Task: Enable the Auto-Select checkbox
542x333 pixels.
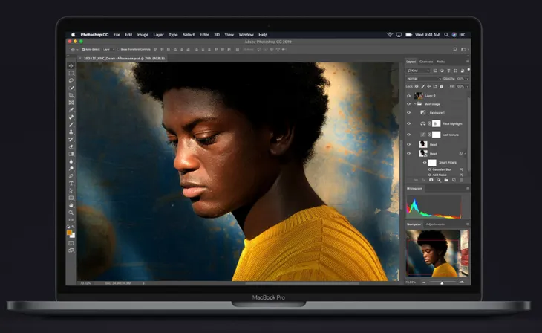Action: tap(83, 49)
